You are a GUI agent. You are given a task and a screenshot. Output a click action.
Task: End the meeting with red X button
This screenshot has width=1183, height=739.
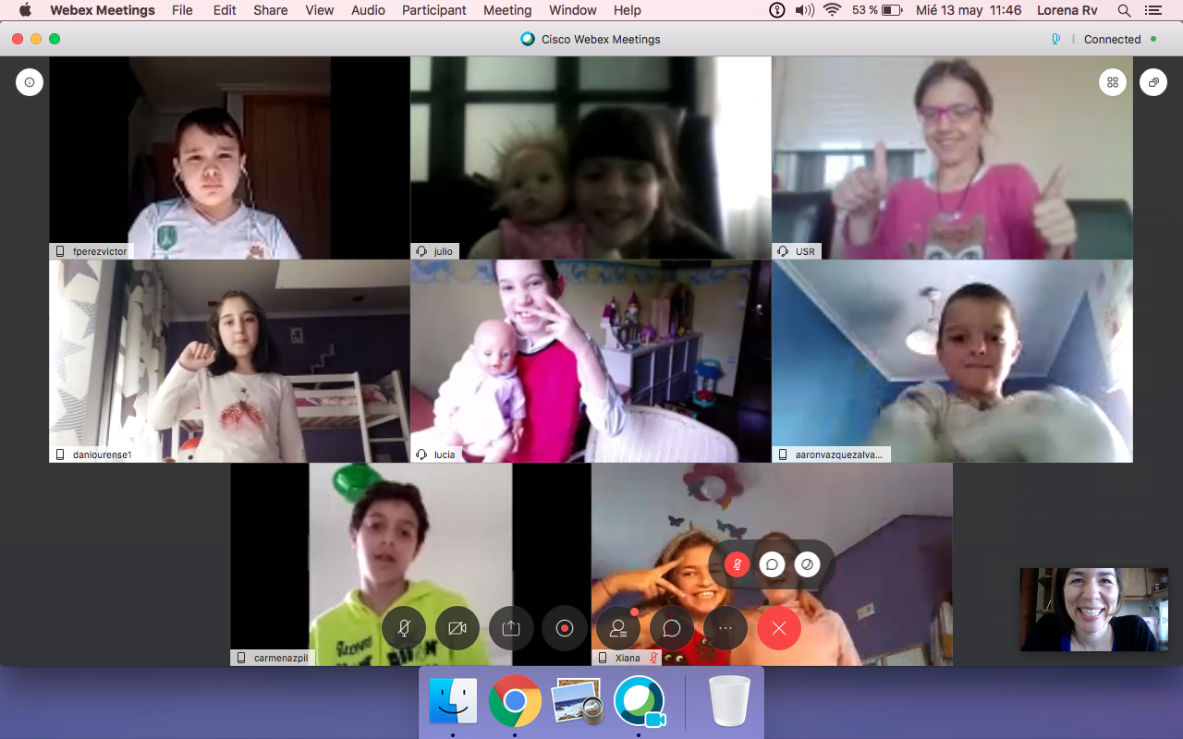tap(779, 628)
